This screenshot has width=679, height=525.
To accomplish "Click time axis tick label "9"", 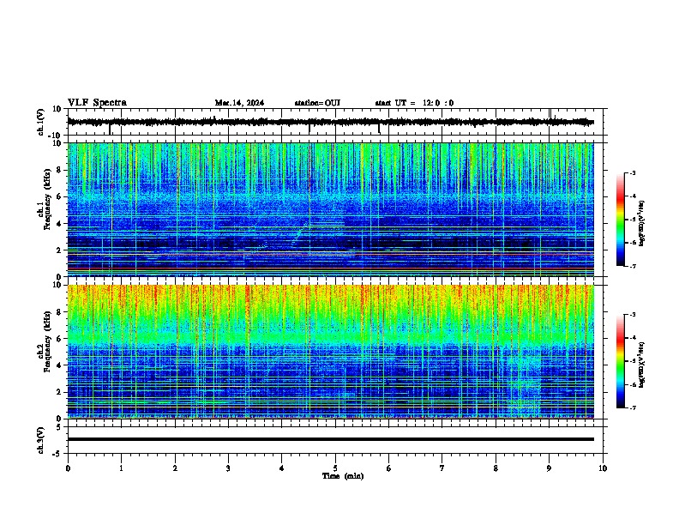I will [x=549, y=468].
